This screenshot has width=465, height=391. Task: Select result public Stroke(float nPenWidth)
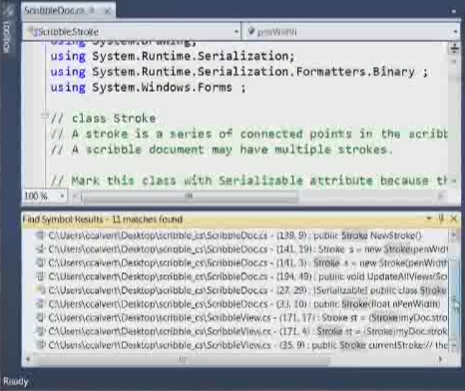click(237, 304)
